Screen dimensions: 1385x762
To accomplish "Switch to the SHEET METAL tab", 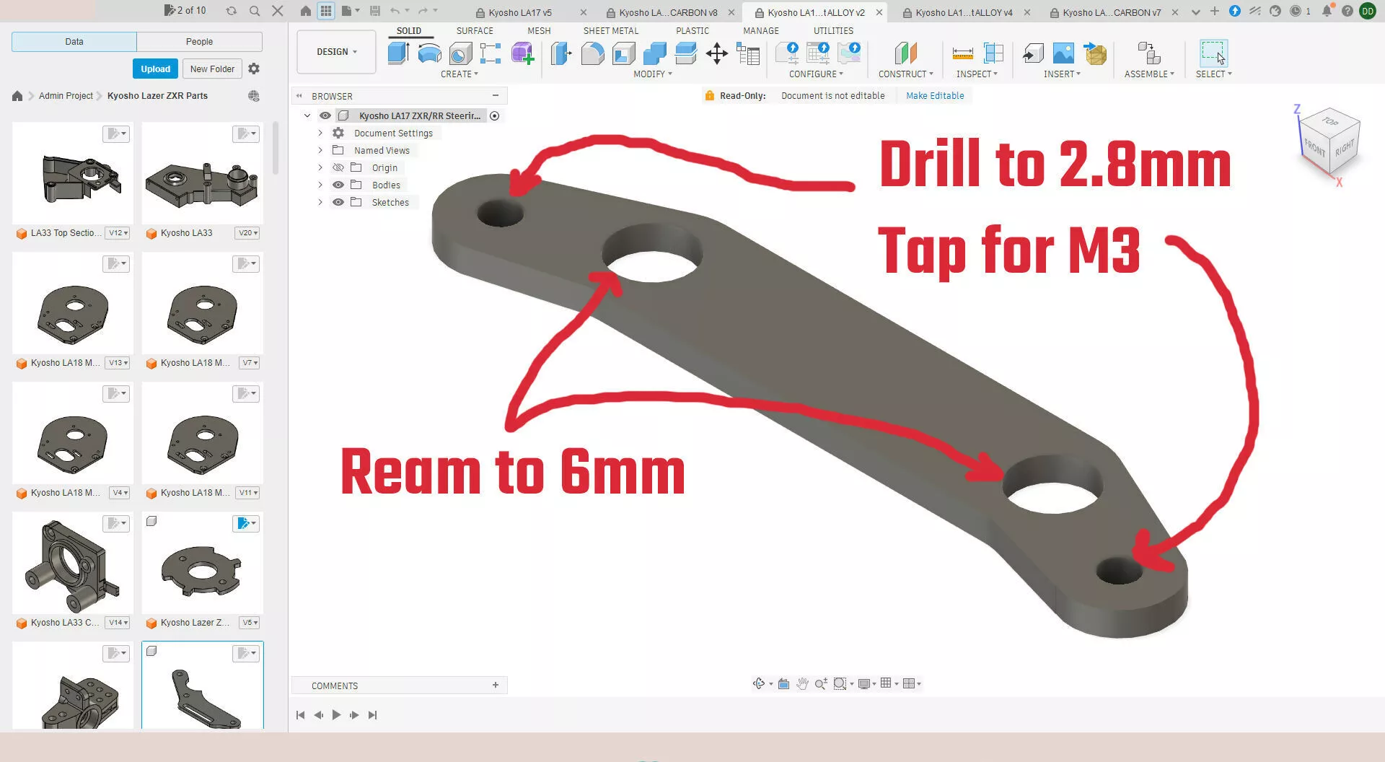I will pos(611,31).
